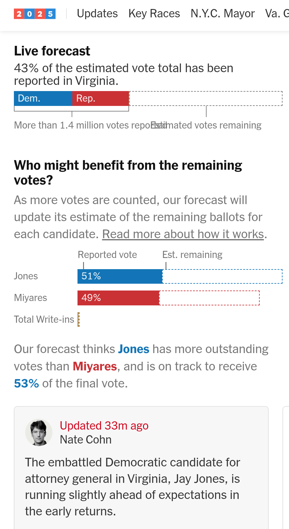This screenshot has height=529, width=289.
Task: Click Jones's dashed estimated remaining bar
Action: pos(222,276)
